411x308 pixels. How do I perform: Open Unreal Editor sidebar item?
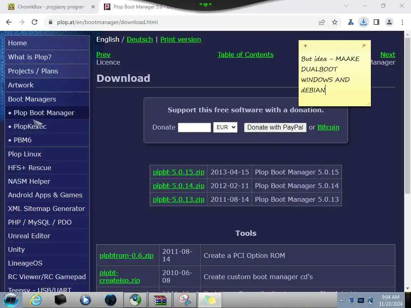47,236
